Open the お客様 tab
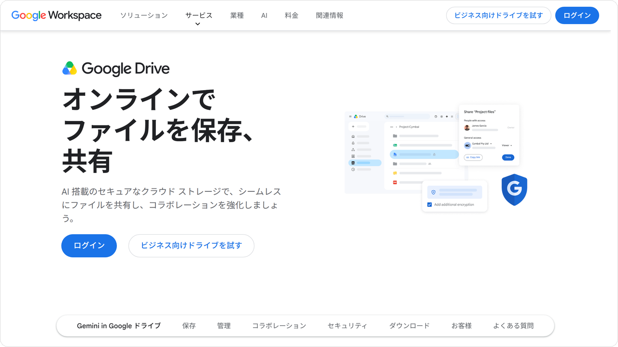 pyautogui.click(x=462, y=326)
